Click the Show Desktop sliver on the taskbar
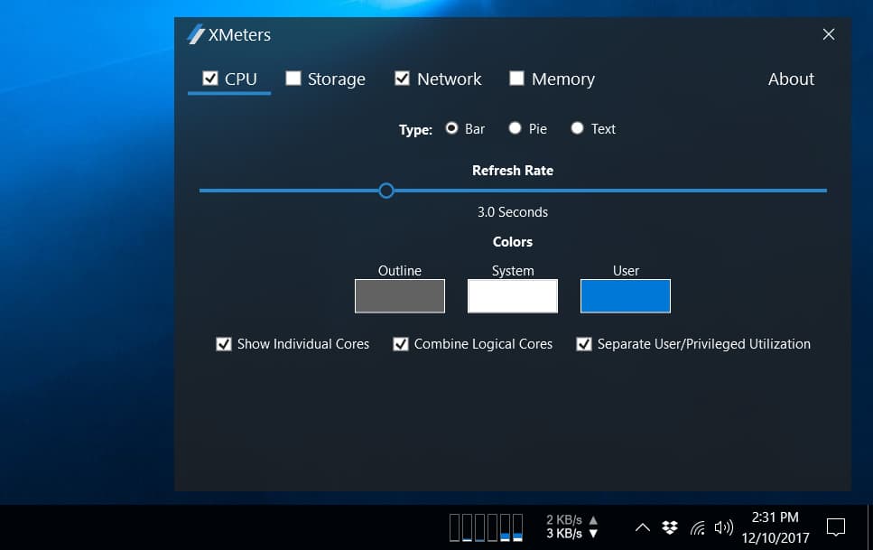Viewport: 873px width, 550px height. click(869, 527)
